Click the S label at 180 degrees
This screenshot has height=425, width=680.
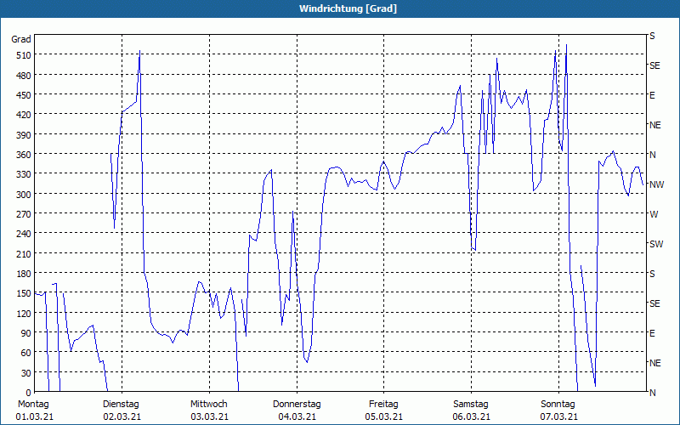point(652,274)
